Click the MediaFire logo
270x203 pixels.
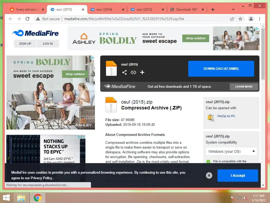point(35,33)
